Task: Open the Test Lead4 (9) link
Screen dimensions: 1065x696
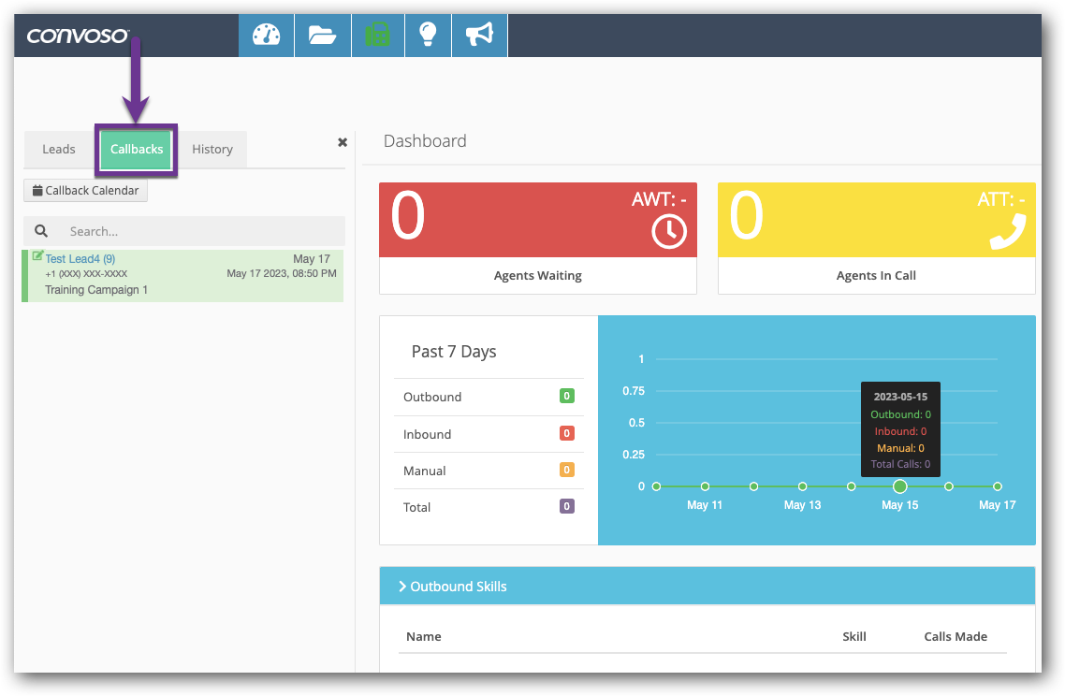Action: pos(80,259)
